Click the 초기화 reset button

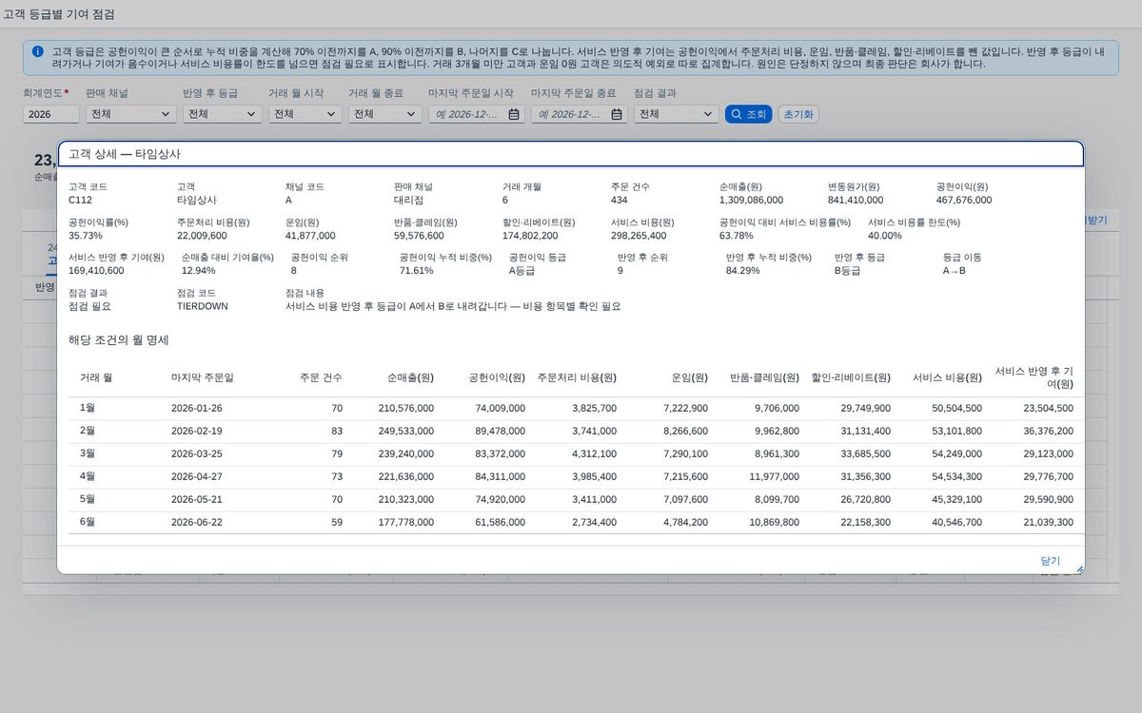tap(798, 114)
